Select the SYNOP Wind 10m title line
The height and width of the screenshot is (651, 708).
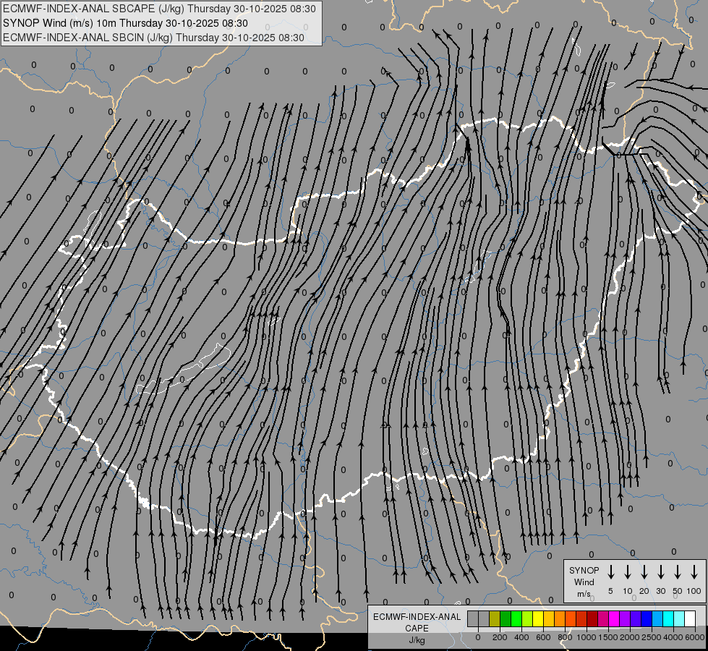(x=126, y=23)
